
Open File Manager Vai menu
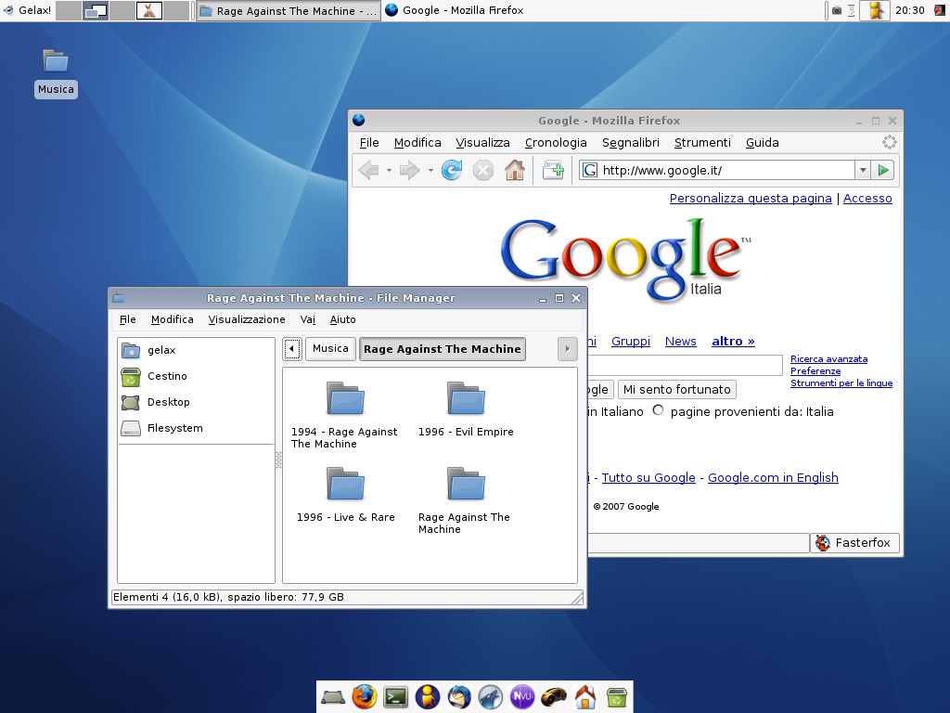pos(308,319)
